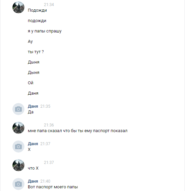Select the lowercase 'подожди' message

tap(37, 21)
